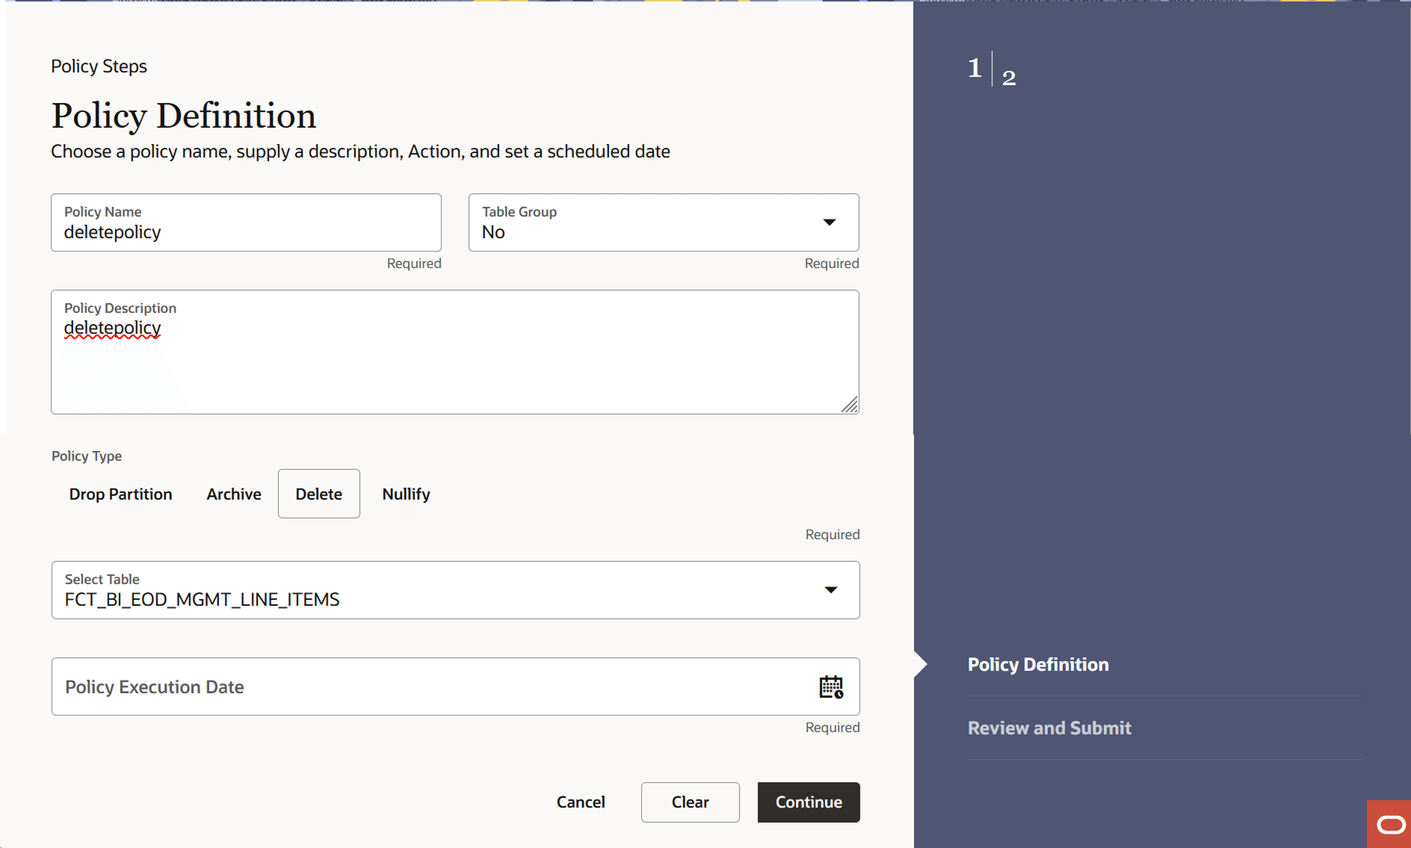Go to the Review and Submit step
Viewport: 1411px width, 848px height.
pyautogui.click(x=1049, y=727)
